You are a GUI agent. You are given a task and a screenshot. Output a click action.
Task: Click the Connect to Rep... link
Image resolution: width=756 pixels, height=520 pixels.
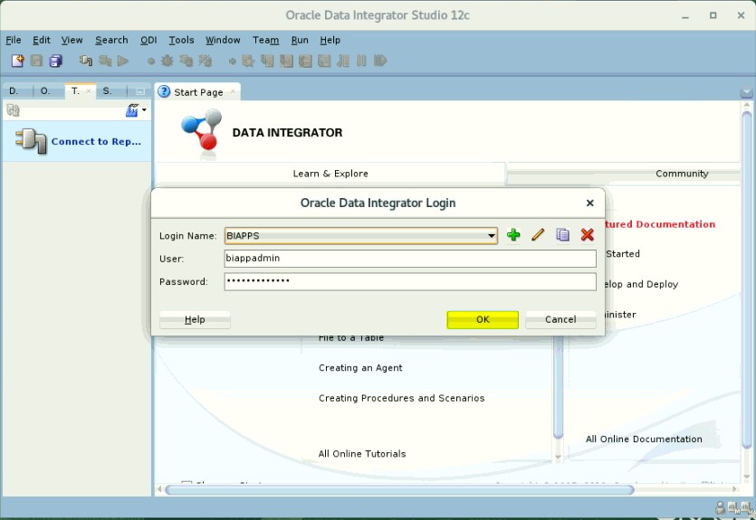[96, 142]
